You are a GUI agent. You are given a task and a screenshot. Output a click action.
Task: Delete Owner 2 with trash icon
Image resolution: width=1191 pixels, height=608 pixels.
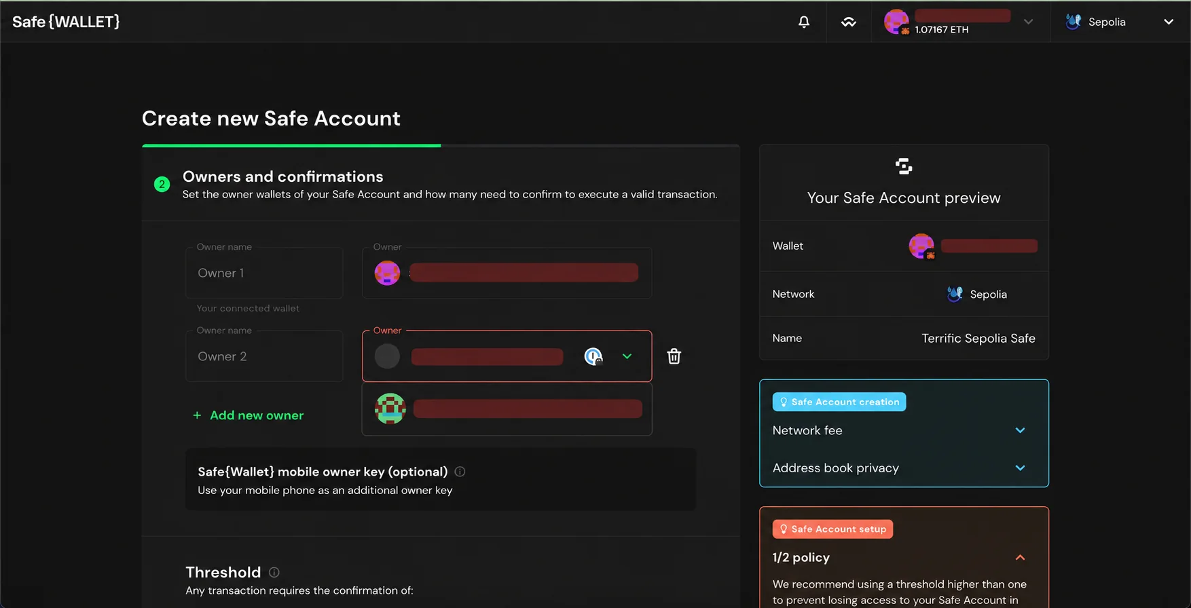point(674,356)
